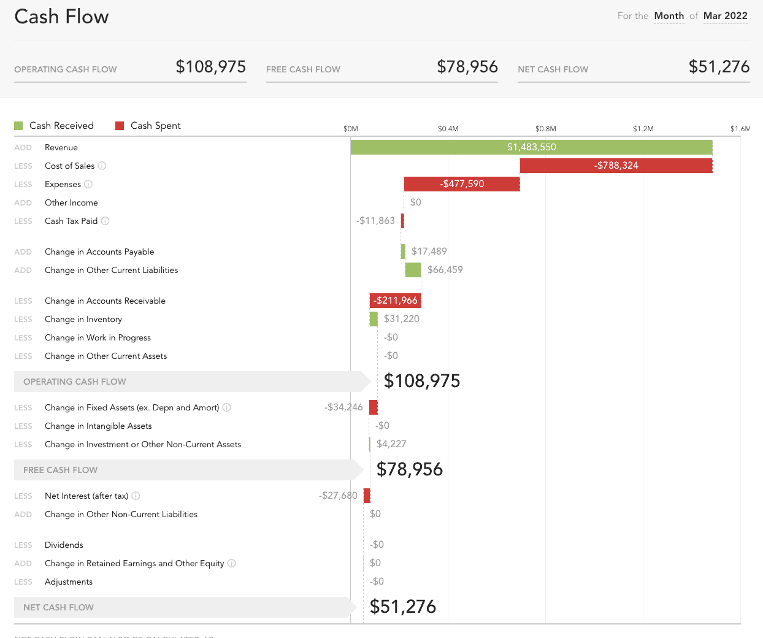Click the red Accounts Receivable bar -$211,966
Image resolution: width=763 pixels, height=638 pixels.
coord(396,301)
